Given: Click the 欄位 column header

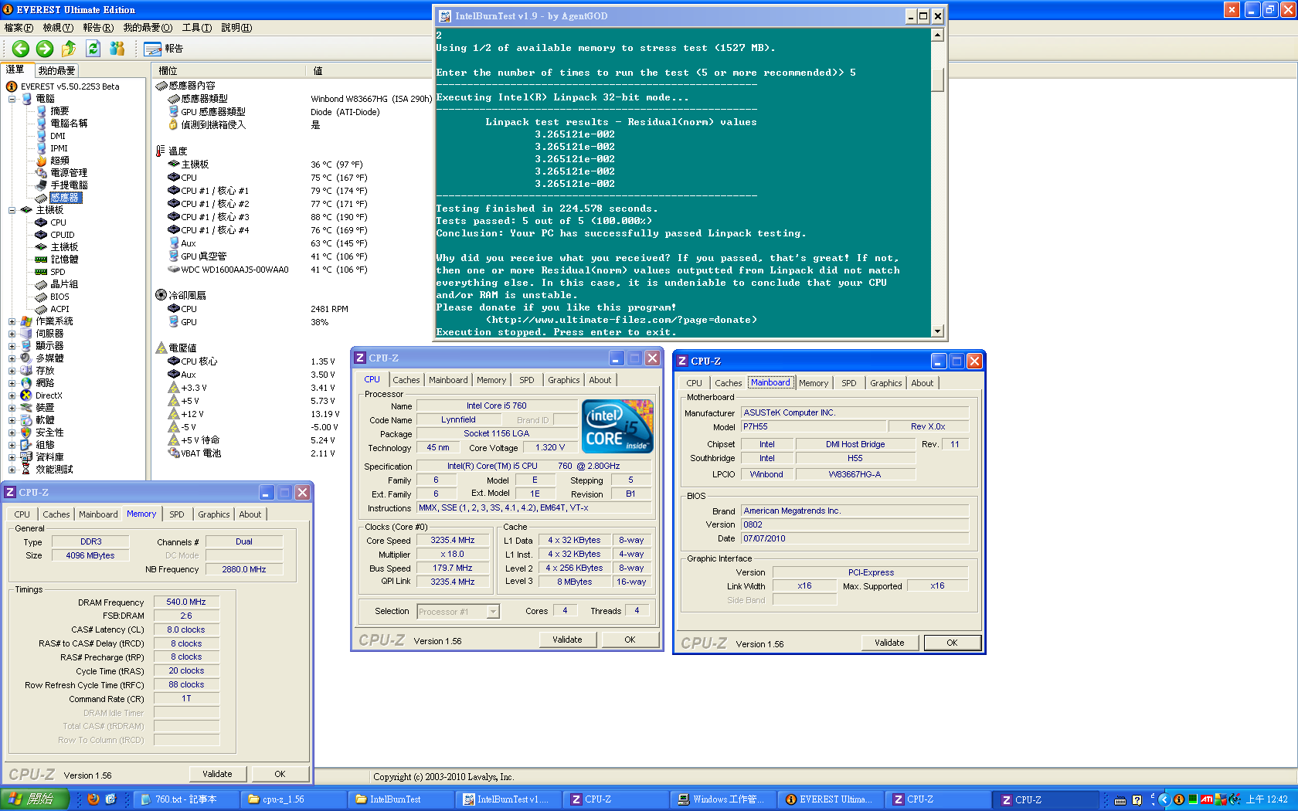Looking at the screenshot, I should coord(230,70).
